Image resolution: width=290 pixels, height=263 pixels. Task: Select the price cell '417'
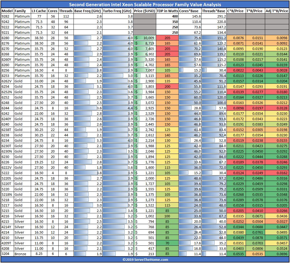click(x=145, y=248)
